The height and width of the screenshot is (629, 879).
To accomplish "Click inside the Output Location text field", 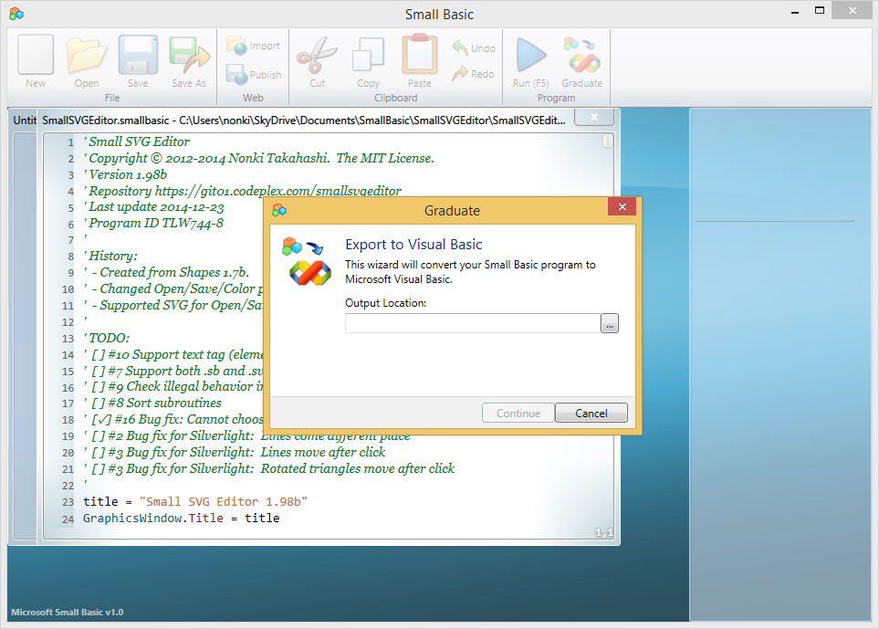I will [473, 323].
